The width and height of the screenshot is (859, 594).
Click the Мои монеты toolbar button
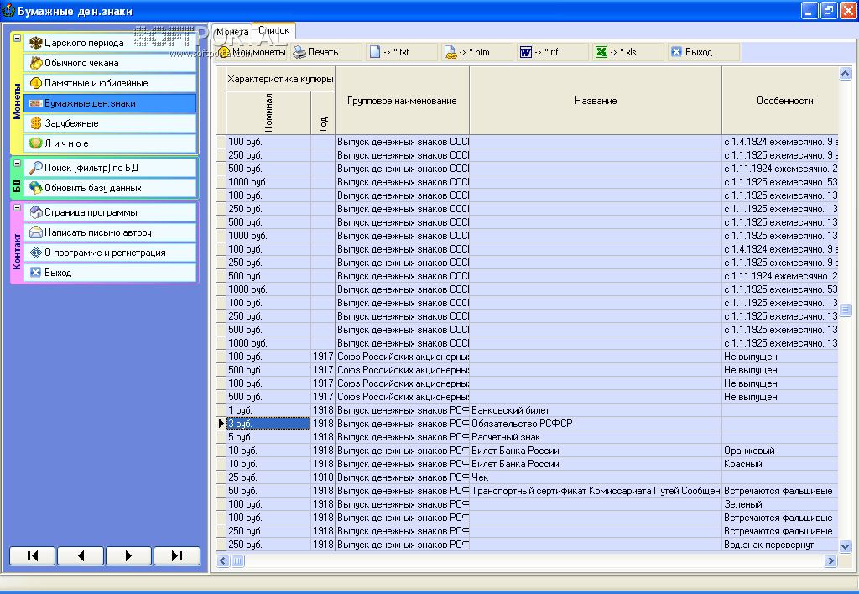pyautogui.click(x=252, y=52)
